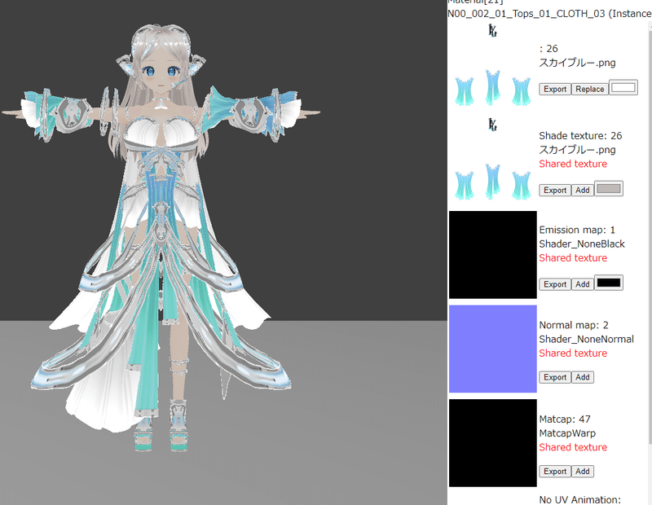Export the Normal map texture
652x505 pixels.
(x=555, y=377)
